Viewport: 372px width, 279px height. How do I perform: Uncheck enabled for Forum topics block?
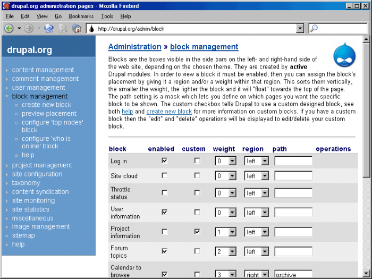pos(164,251)
